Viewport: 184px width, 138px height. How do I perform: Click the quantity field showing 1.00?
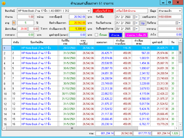pyautogui.click(x=26, y=17)
